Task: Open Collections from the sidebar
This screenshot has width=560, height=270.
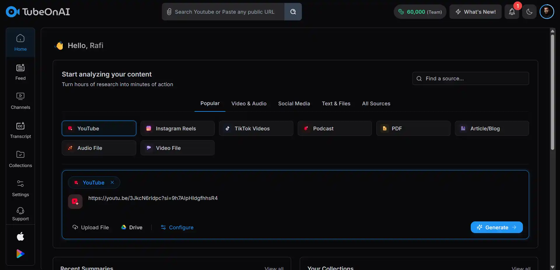Action: click(20, 159)
